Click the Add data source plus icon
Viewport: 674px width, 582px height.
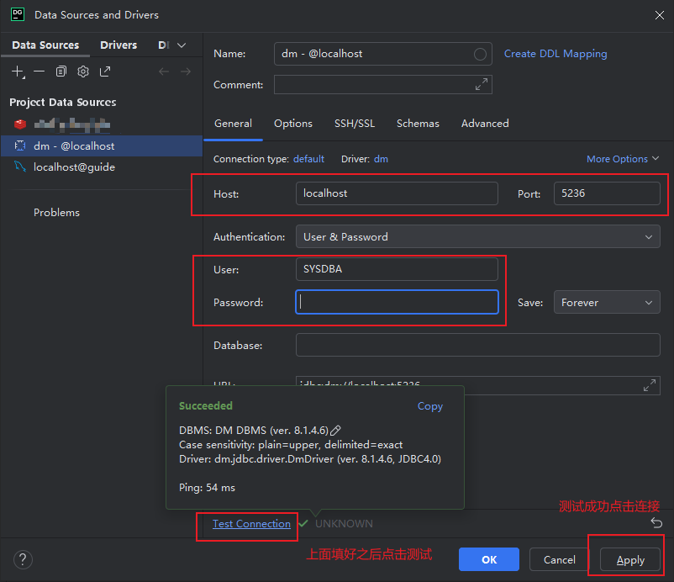click(18, 71)
